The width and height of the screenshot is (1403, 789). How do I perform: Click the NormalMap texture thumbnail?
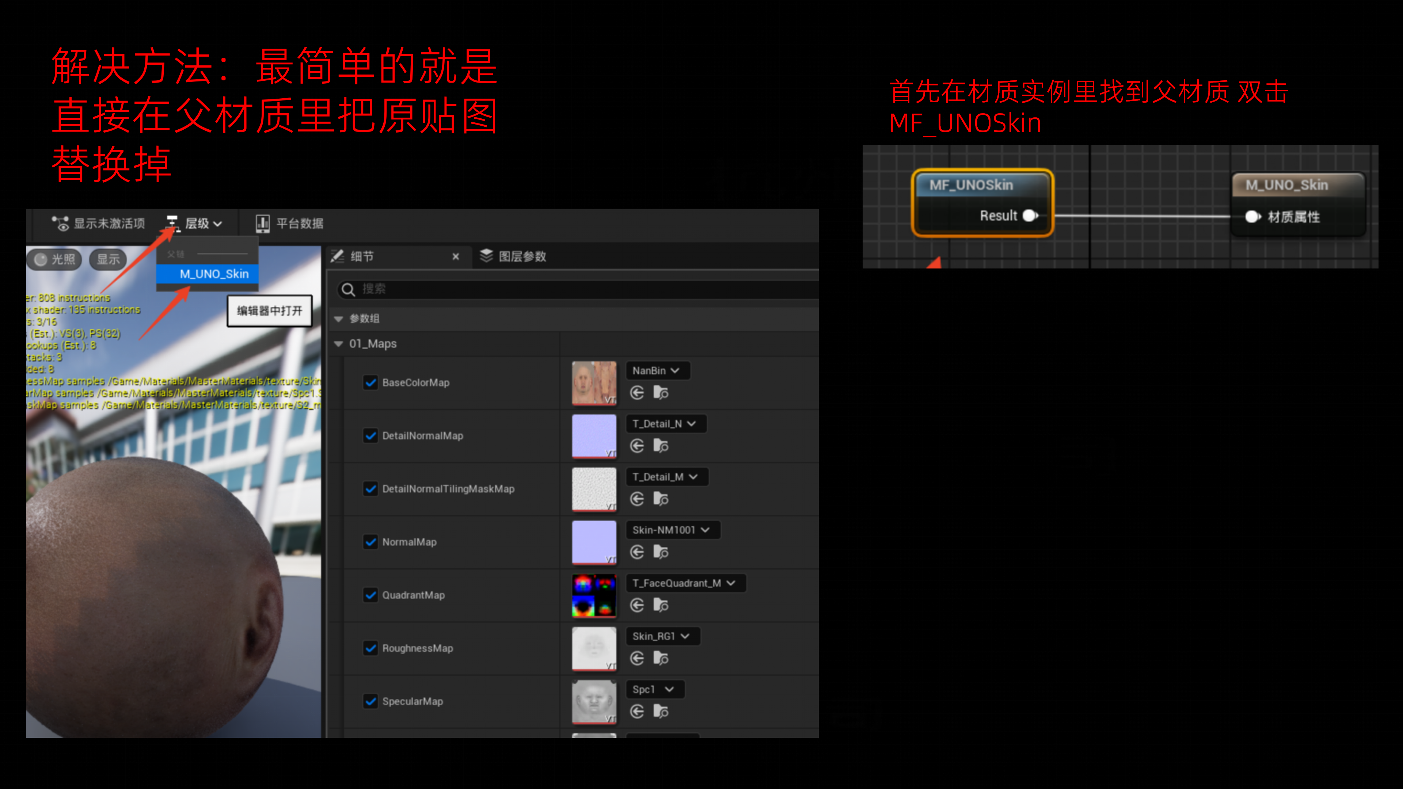coord(594,542)
